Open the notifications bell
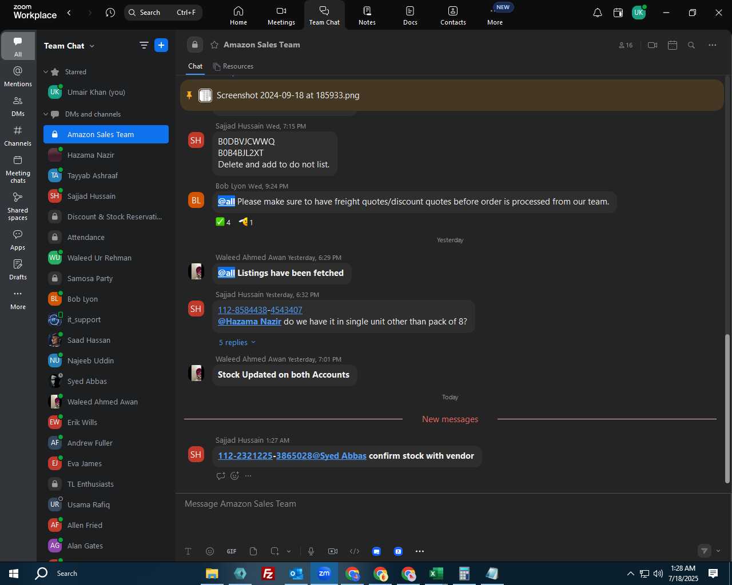 [x=598, y=13]
